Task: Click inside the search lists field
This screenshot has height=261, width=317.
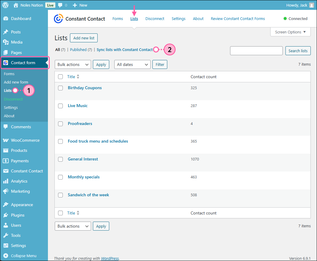Action: 256,50
